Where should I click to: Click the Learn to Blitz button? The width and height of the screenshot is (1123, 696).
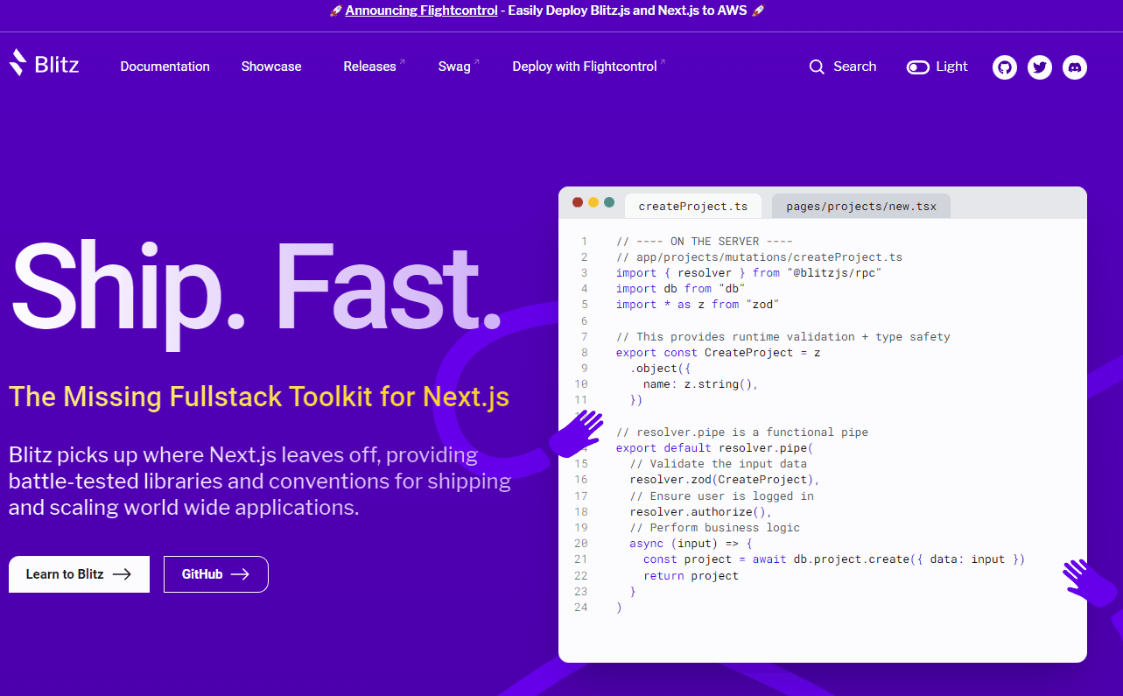click(x=78, y=573)
